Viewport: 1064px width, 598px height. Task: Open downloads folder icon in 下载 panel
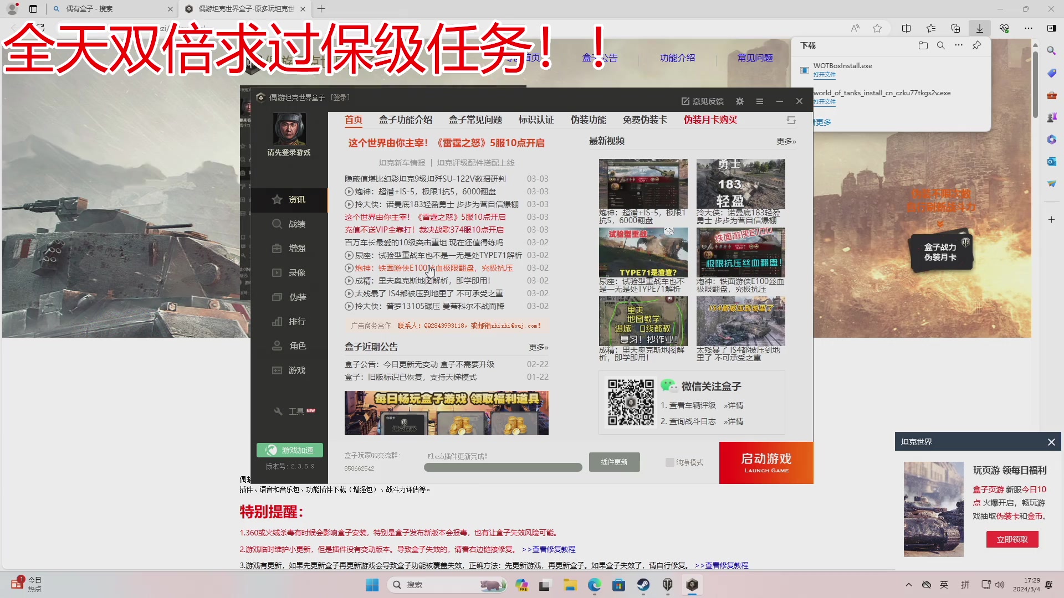tap(923, 45)
